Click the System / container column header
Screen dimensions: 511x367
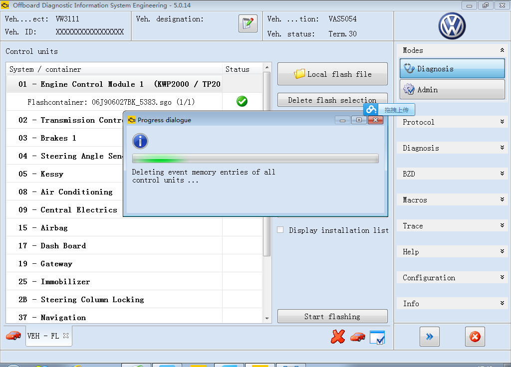114,69
